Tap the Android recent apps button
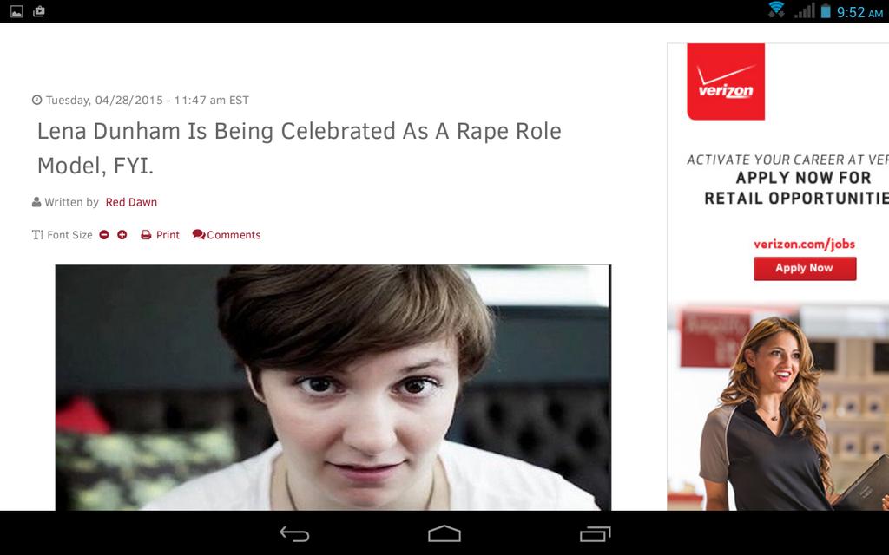889x555 pixels. click(x=595, y=533)
